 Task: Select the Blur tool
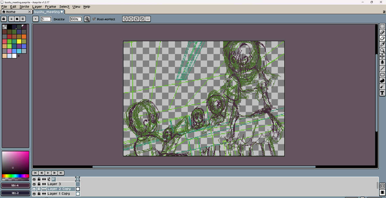click(x=382, y=87)
